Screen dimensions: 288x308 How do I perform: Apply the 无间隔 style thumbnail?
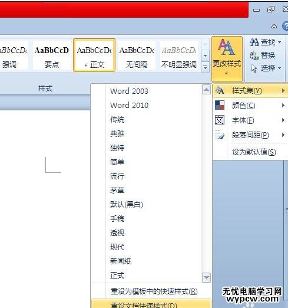click(x=137, y=55)
